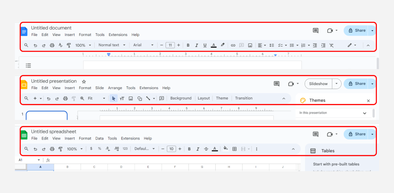Click the font size field in the spreadsheet toolbar
This screenshot has height=193, width=394.
pyautogui.click(x=171, y=149)
